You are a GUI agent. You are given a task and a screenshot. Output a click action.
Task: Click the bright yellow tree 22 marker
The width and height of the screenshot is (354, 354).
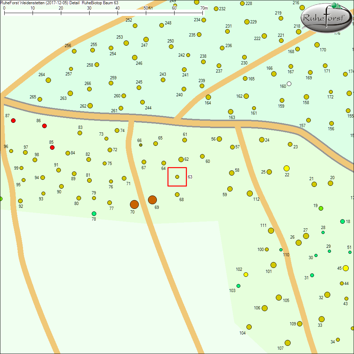(x=286, y=168)
